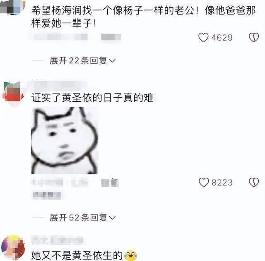Select the comment text 证实了黄圣依的日子真的难

point(92,98)
